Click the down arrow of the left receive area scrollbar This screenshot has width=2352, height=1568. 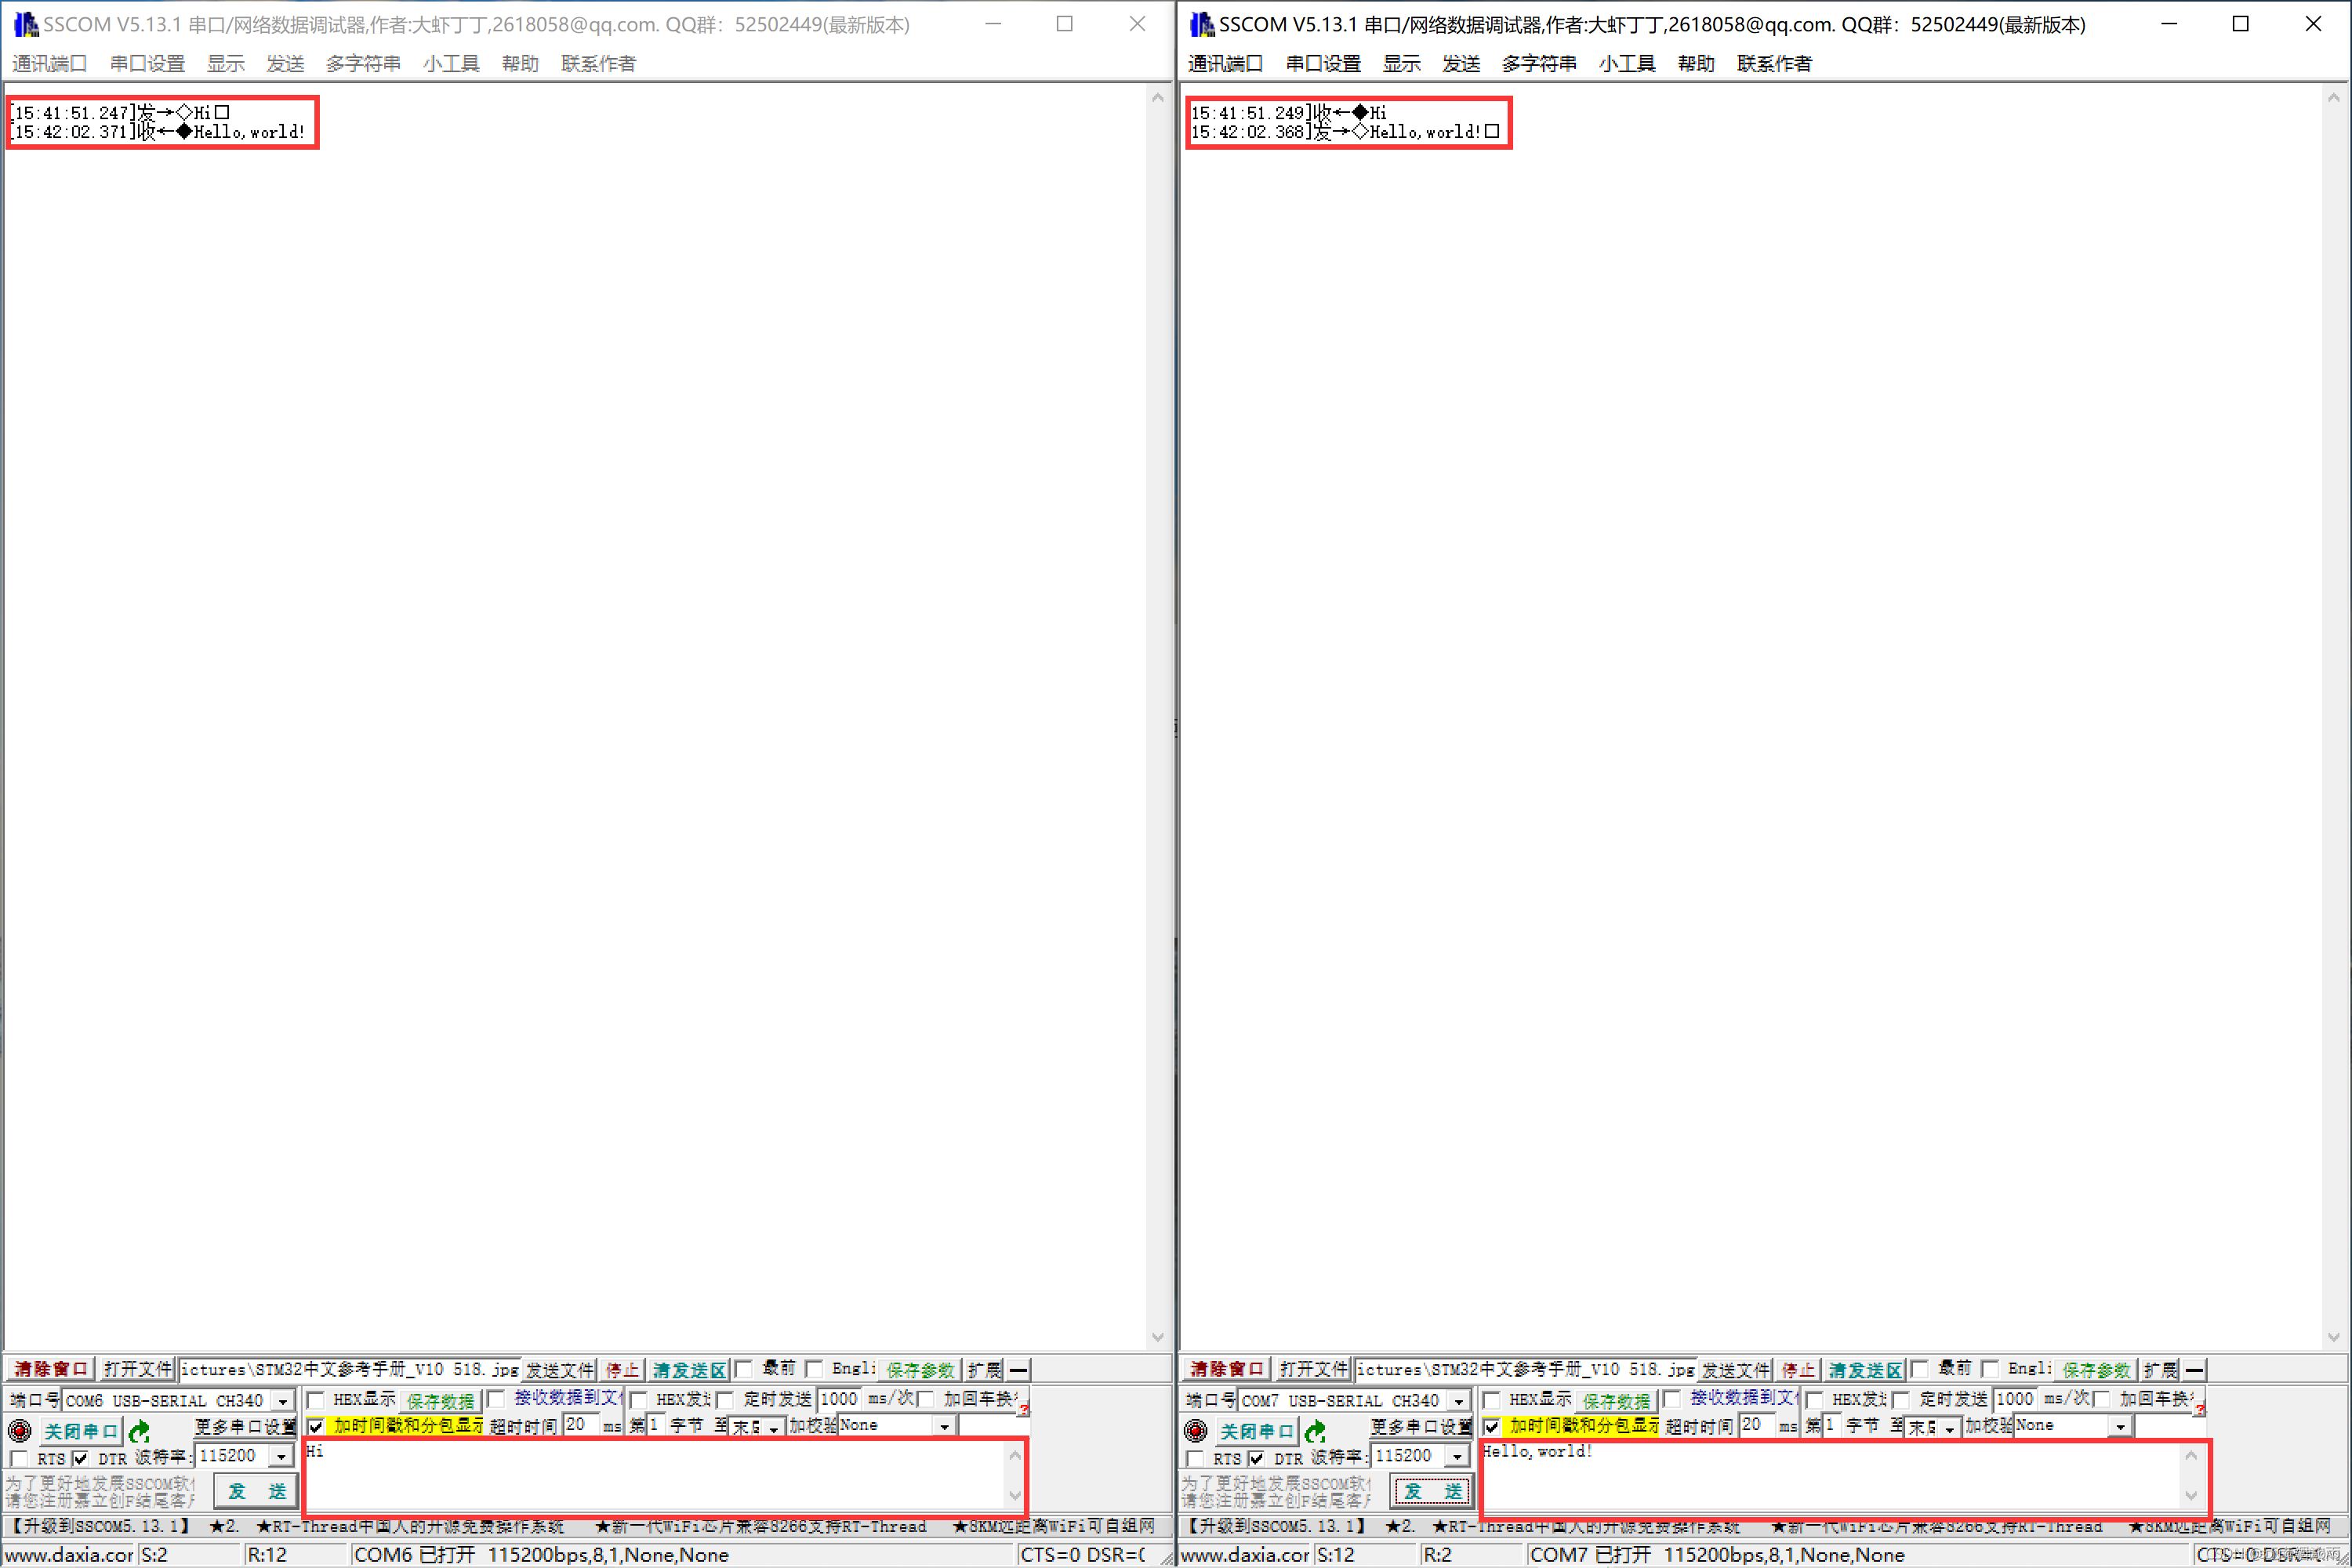pos(1157,1337)
